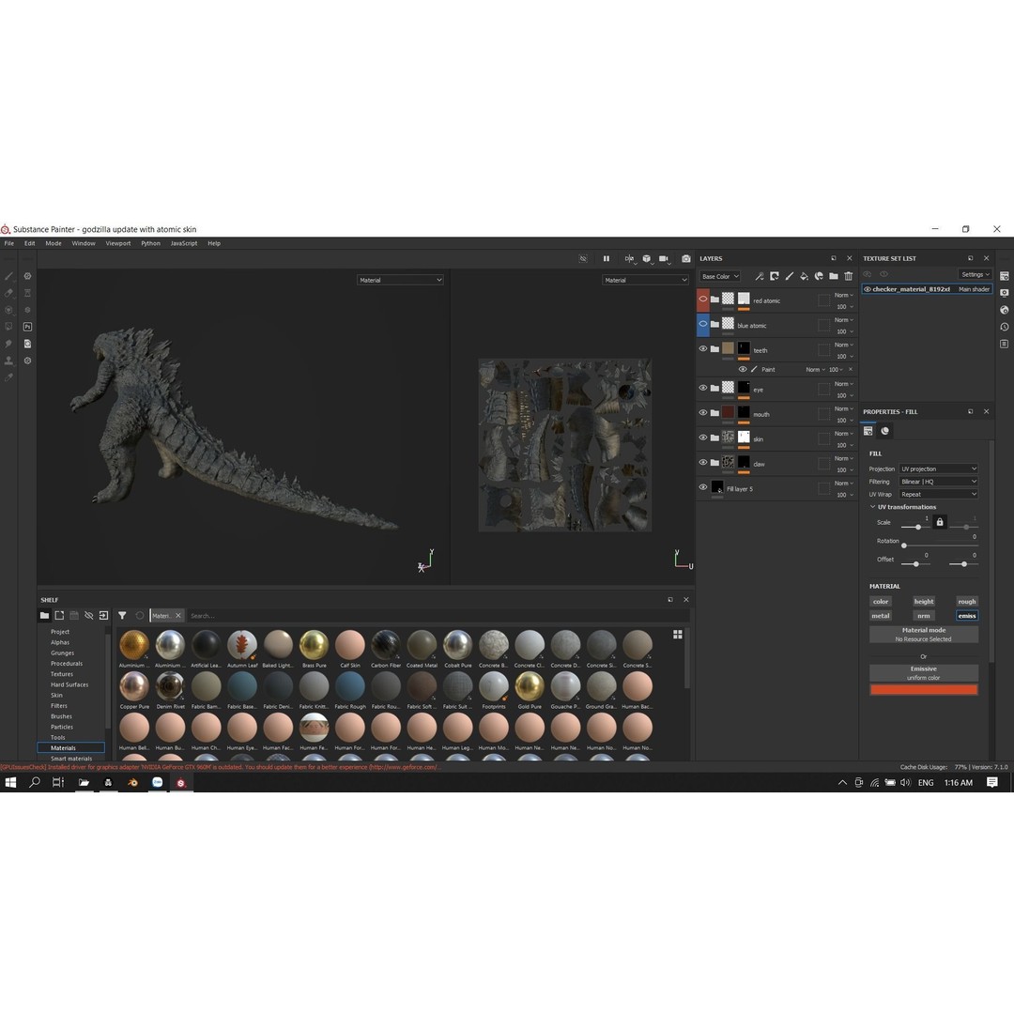Open the symmetry settings icon
Image resolution: width=1014 pixels, height=1014 pixels.
[629, 259]
